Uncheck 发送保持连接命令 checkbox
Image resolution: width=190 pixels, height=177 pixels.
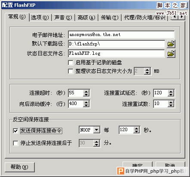click(15, 131)
